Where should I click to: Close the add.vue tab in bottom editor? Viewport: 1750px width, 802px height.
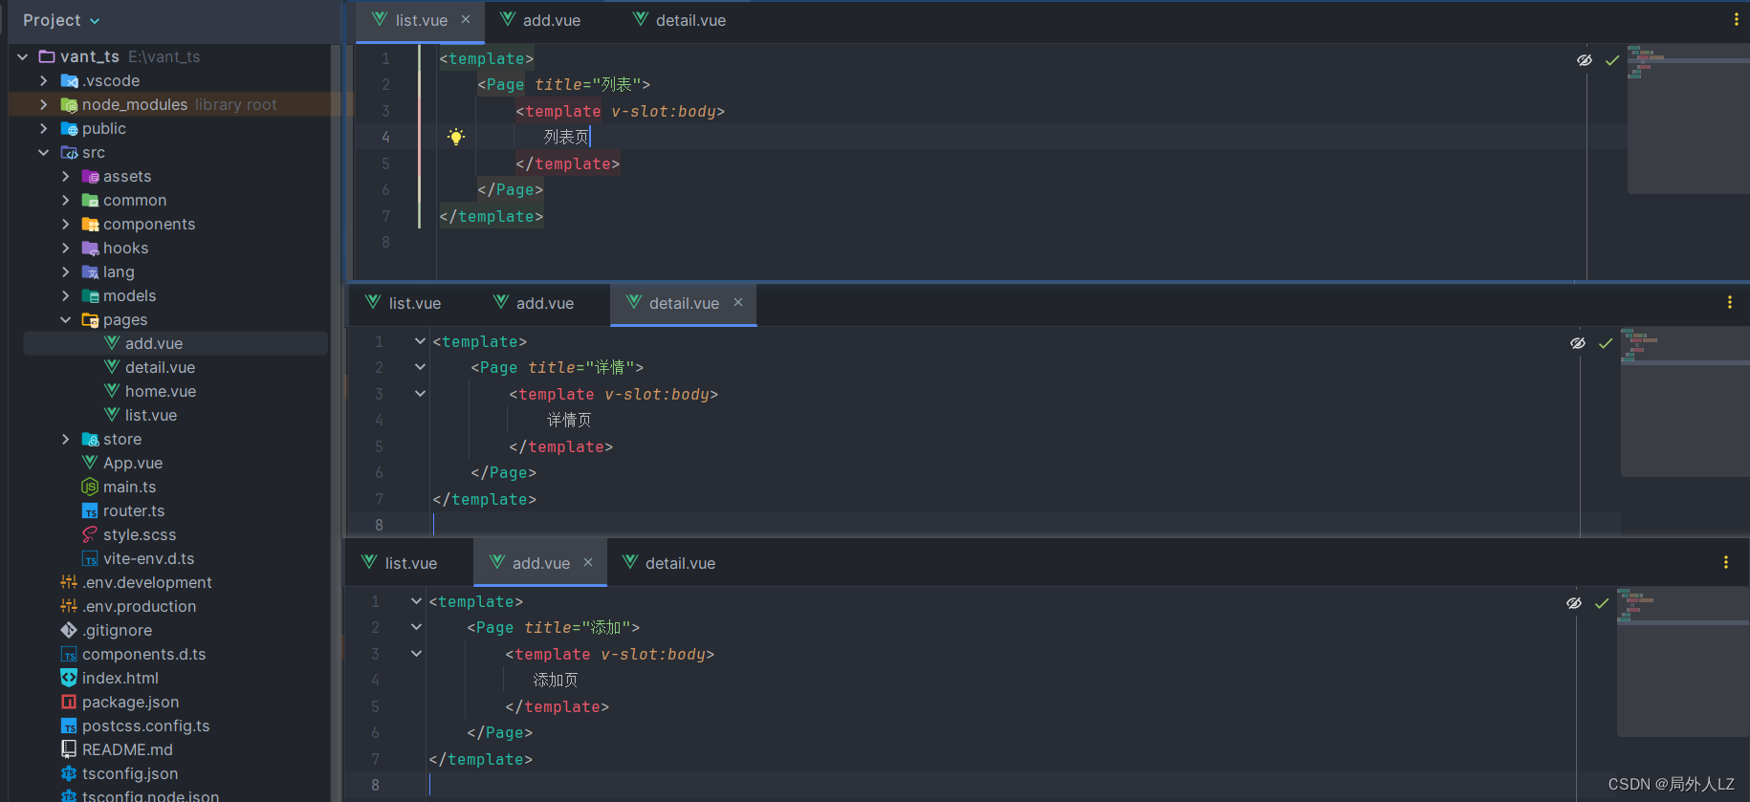tap(588, 563)
